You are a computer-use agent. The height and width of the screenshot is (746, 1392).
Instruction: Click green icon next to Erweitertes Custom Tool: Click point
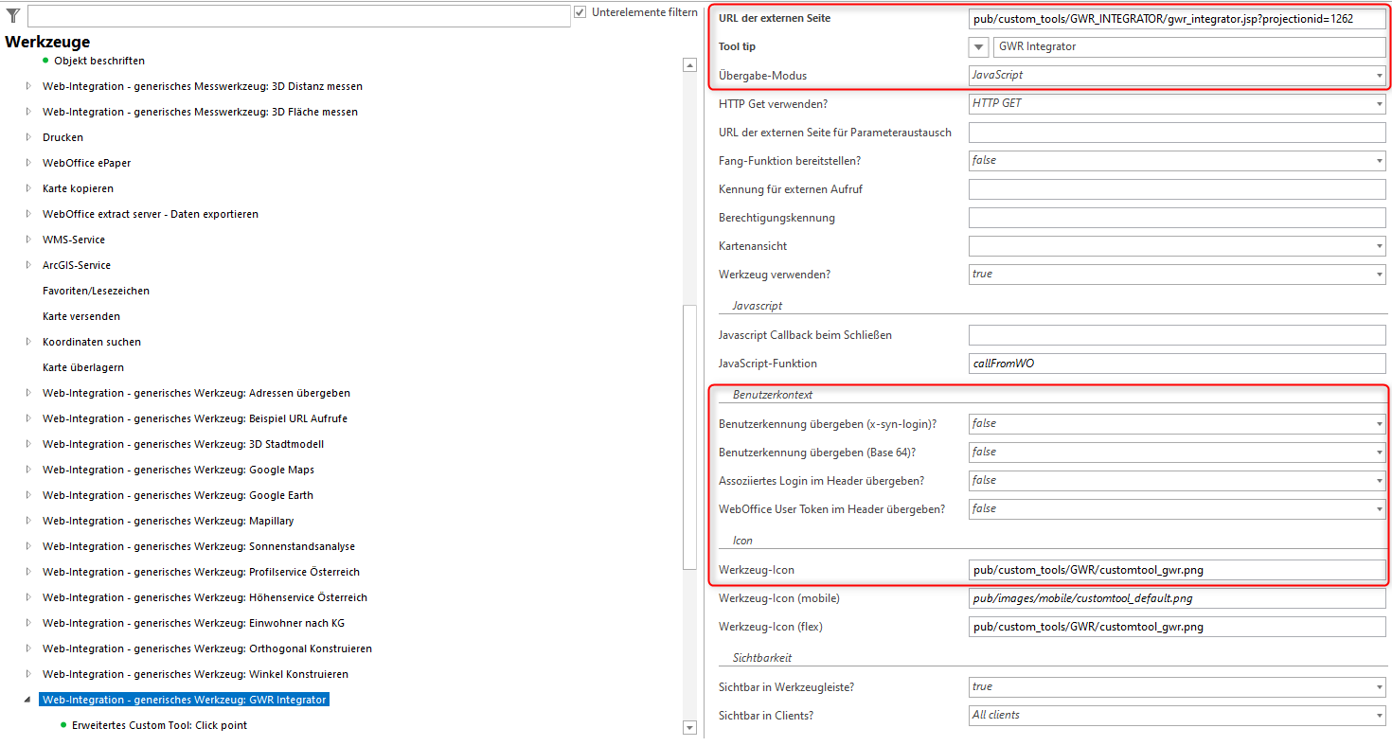click(62, 724)
